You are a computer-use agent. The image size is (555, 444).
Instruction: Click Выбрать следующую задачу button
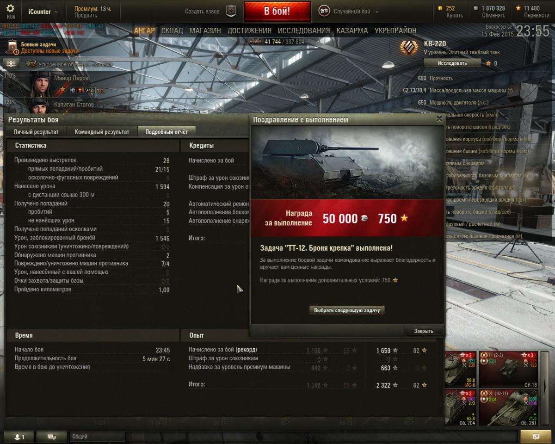click(x=347, y=310)
